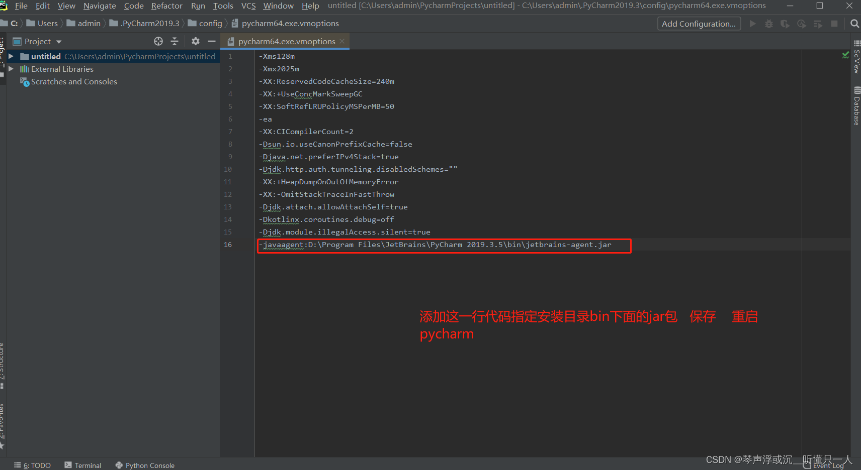
Task: Click Collapse All icon in Project panel
Action: pos(175,41)
